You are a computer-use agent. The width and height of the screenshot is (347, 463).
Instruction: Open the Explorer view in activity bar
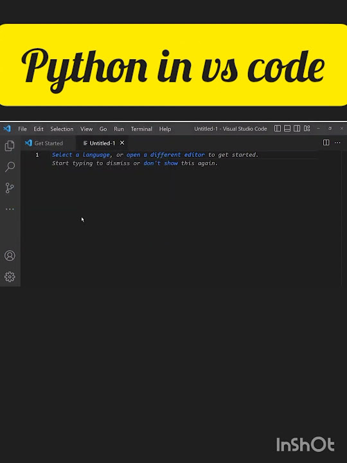pos(10,145)
